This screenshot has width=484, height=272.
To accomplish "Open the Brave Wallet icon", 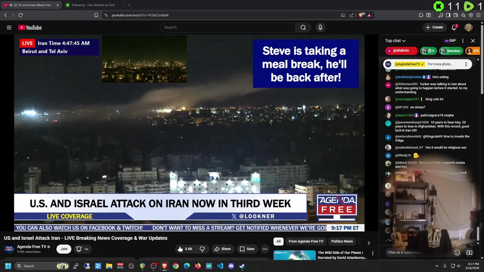I will [x=456, y=15].
